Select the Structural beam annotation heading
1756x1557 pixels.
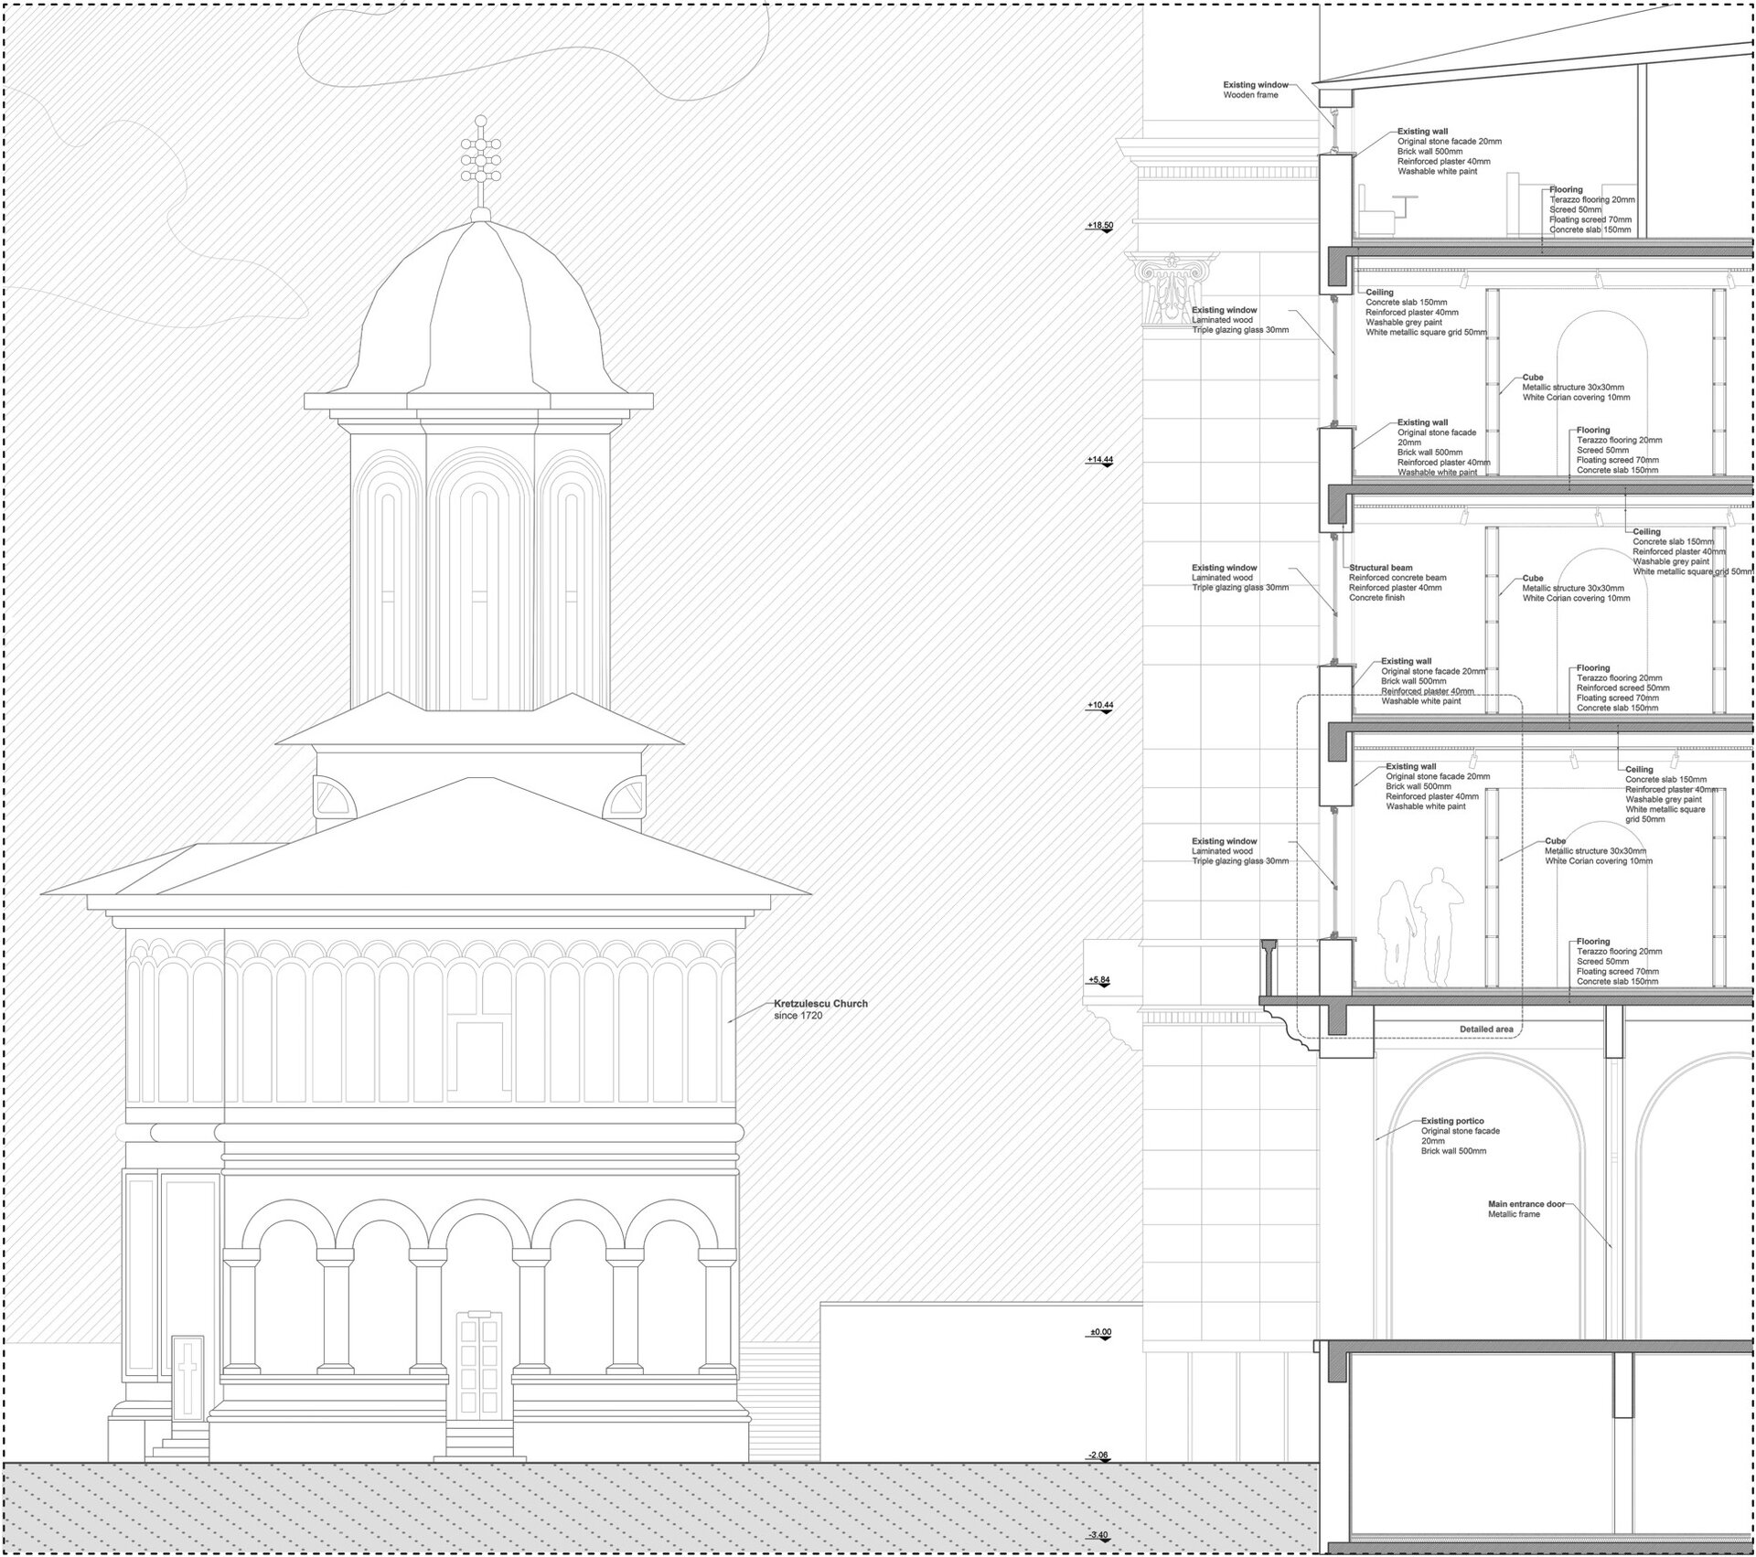[x=1381, y=568]
